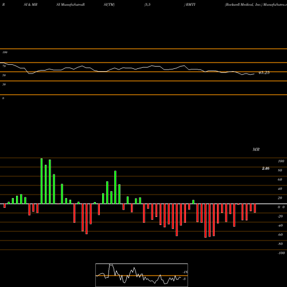The height and width of the screenshot is (287, 287).
Task: Click the MR axis 80 label
Action: coord(280,170)
